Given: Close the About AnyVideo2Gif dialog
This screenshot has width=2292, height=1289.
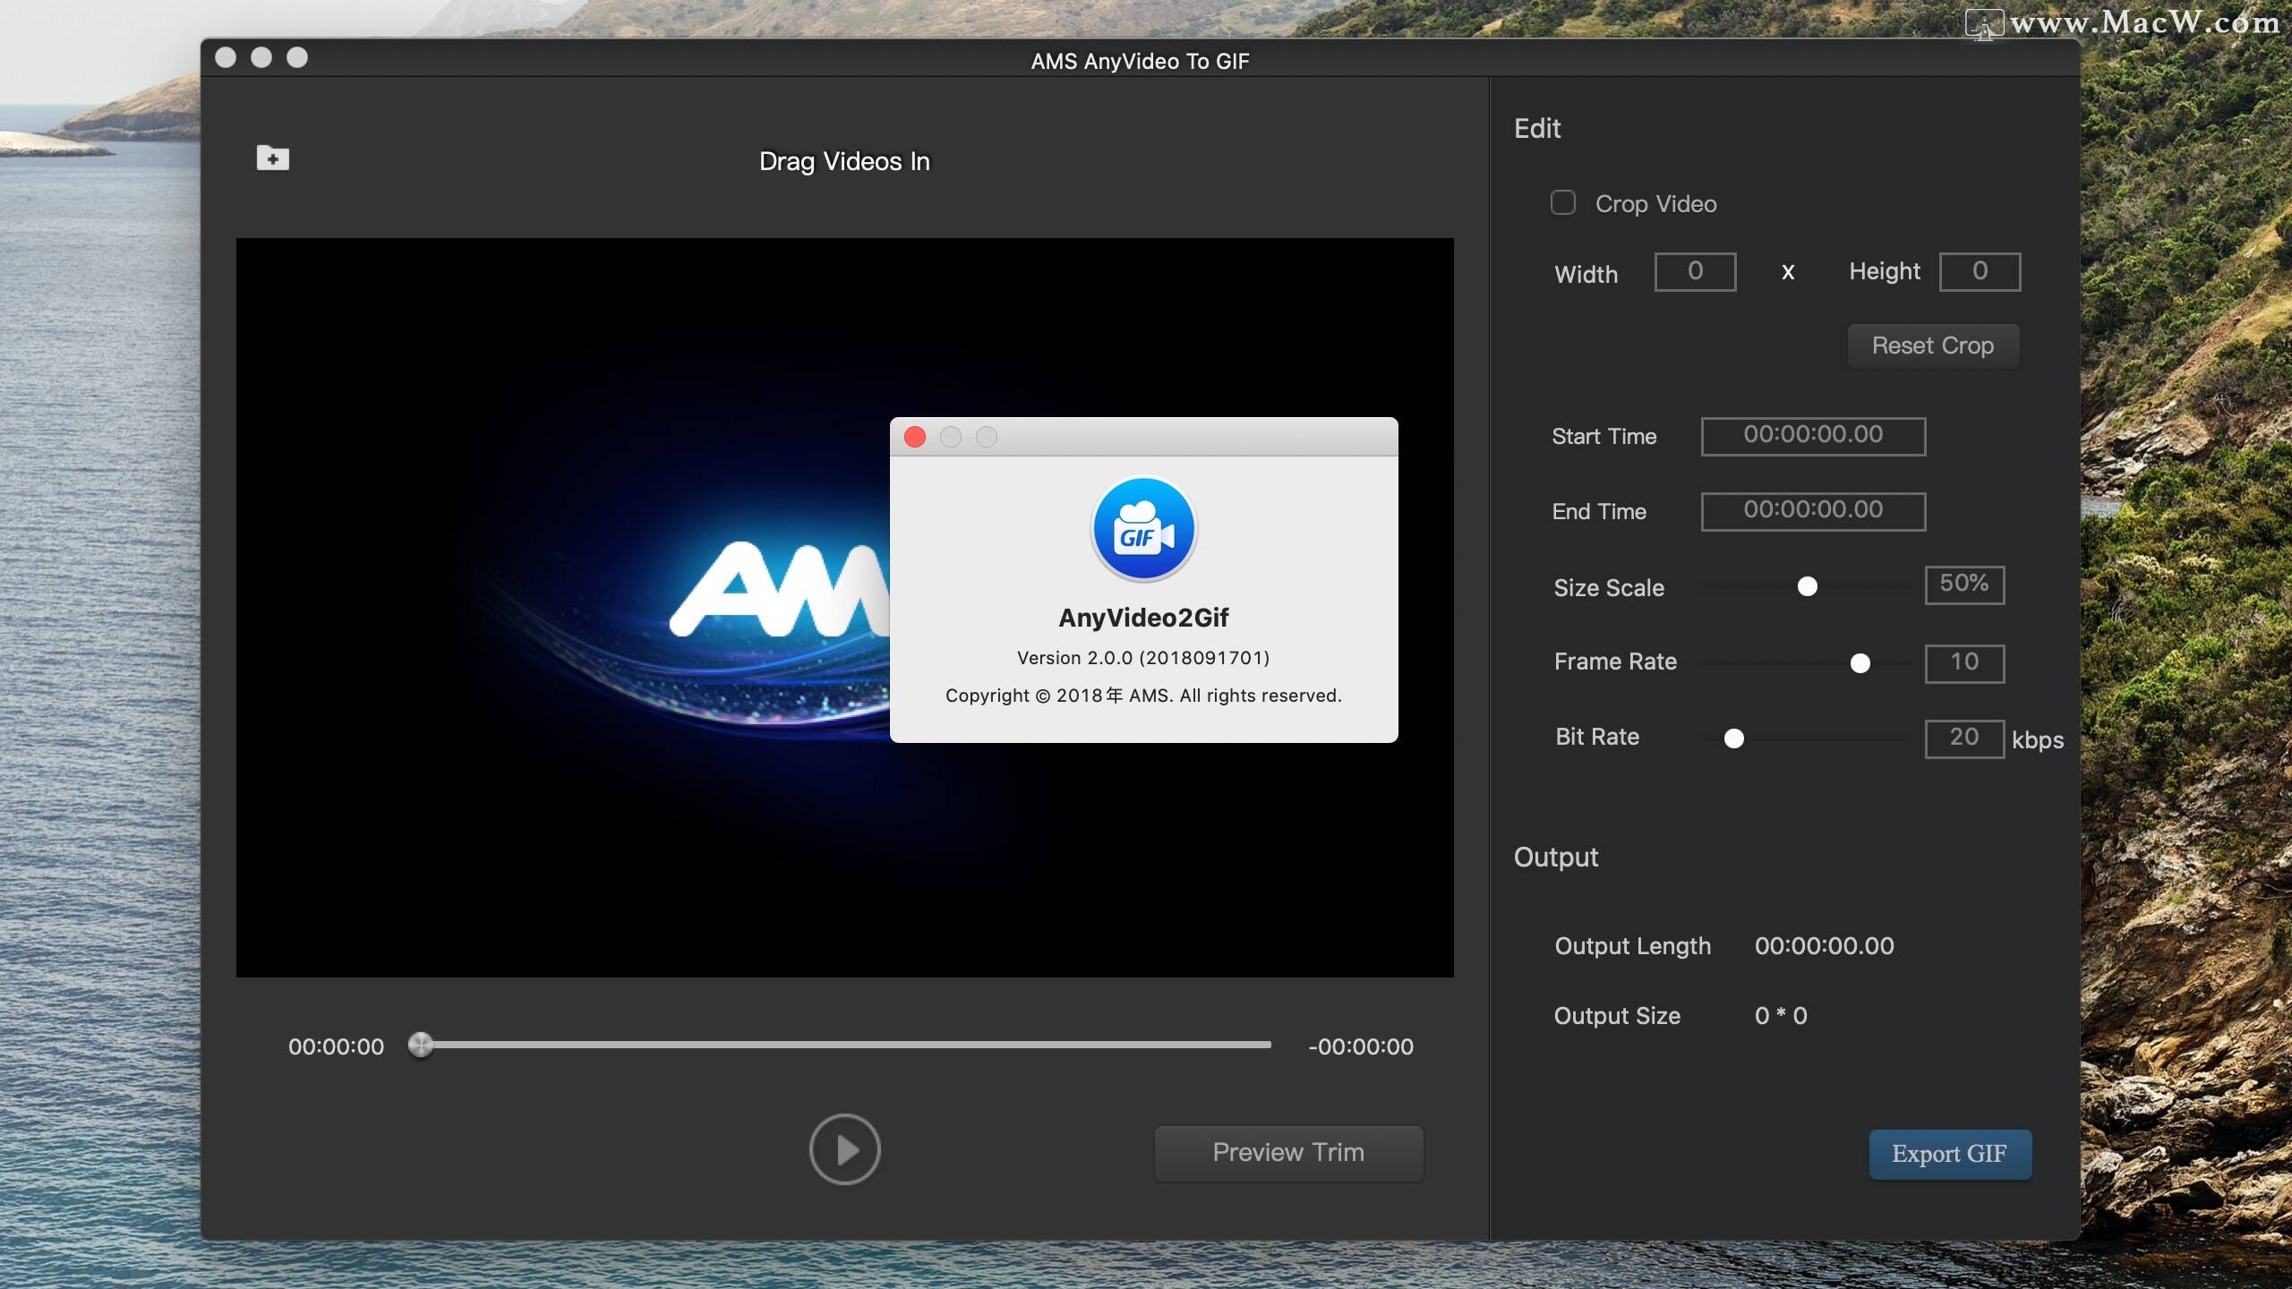Looking at the screenshot, I should coord(914,437).
